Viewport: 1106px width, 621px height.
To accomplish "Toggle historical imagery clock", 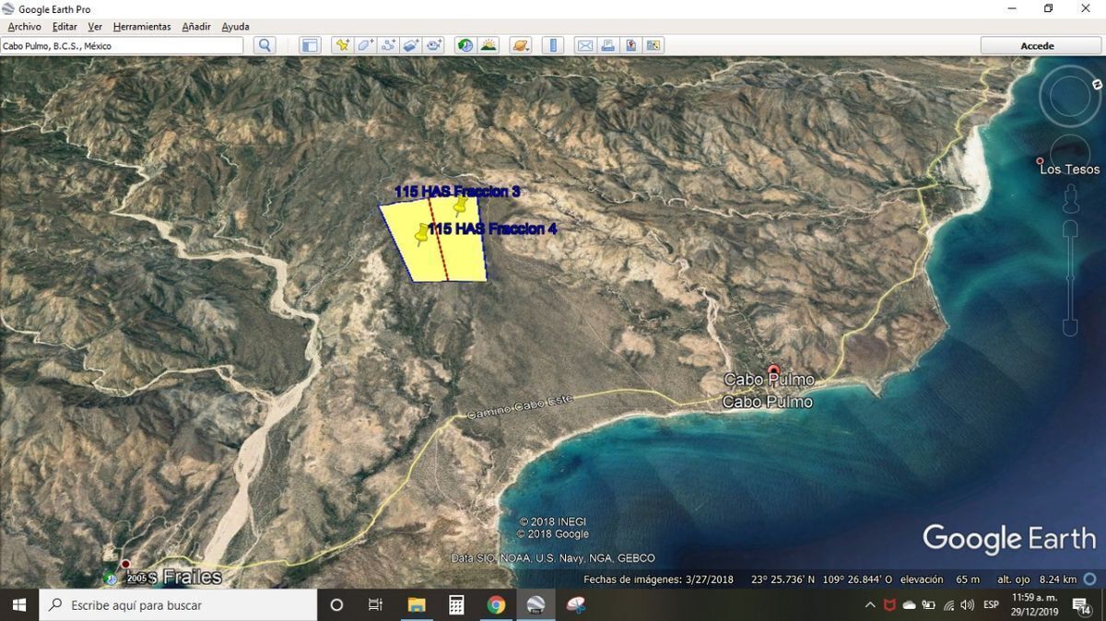I will tap(465, 45).
